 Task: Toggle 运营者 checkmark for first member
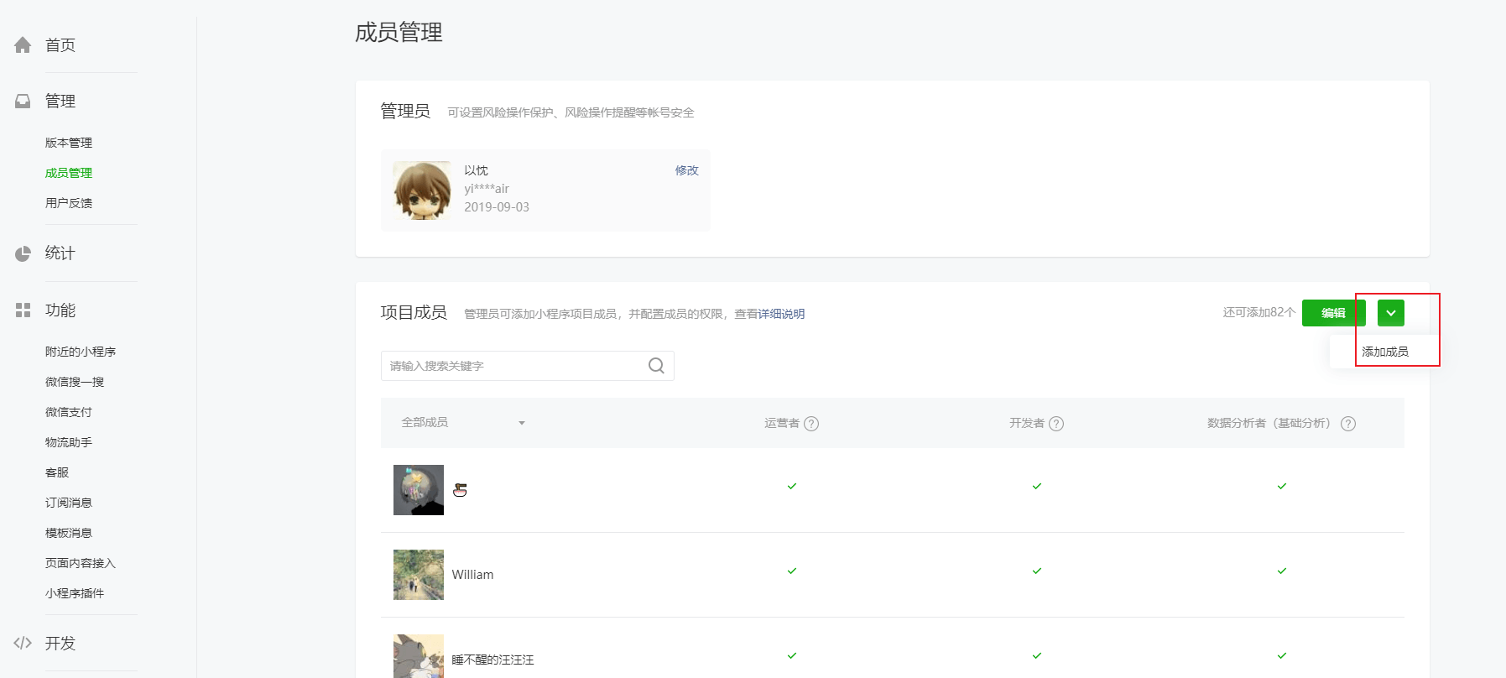792,486
